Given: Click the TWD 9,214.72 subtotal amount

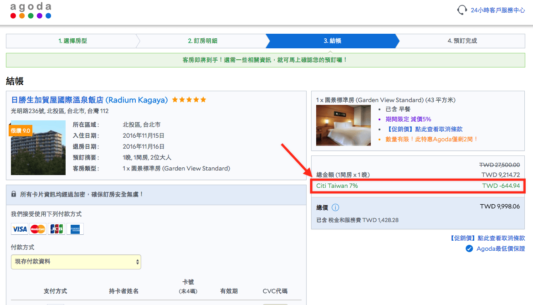Looking at the screenshot, I should 501,175.
